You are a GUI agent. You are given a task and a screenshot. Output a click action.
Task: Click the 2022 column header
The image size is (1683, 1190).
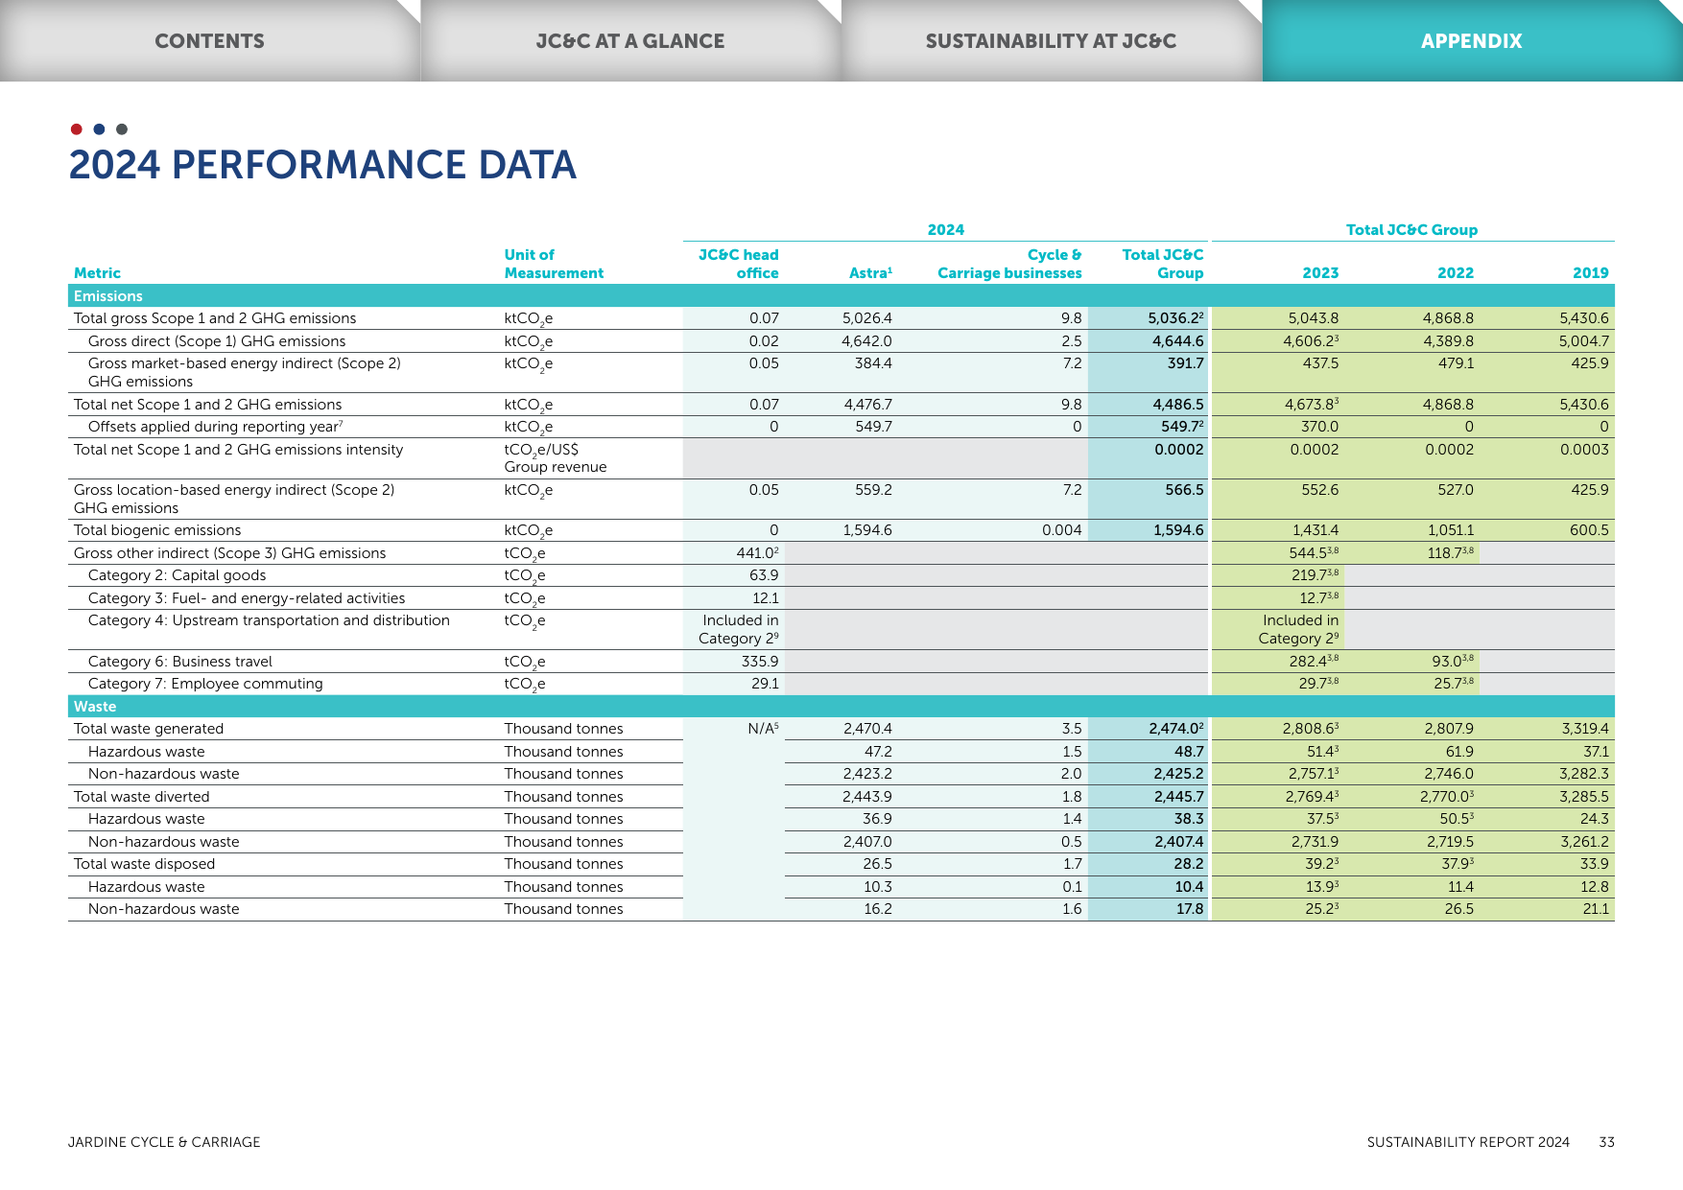coord(1456,273)
